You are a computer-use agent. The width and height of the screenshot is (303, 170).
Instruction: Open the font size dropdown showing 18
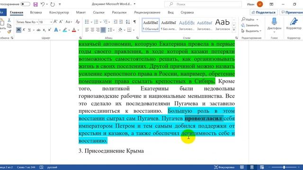click(x=51, y=22)
